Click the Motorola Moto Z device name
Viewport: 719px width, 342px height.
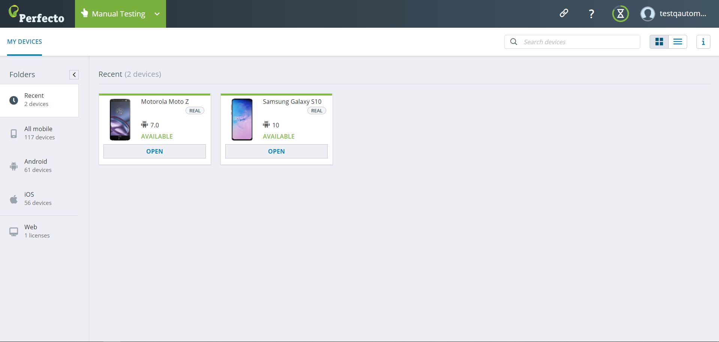[165, 102]
